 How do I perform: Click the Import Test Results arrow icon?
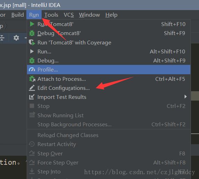(32, 97)
